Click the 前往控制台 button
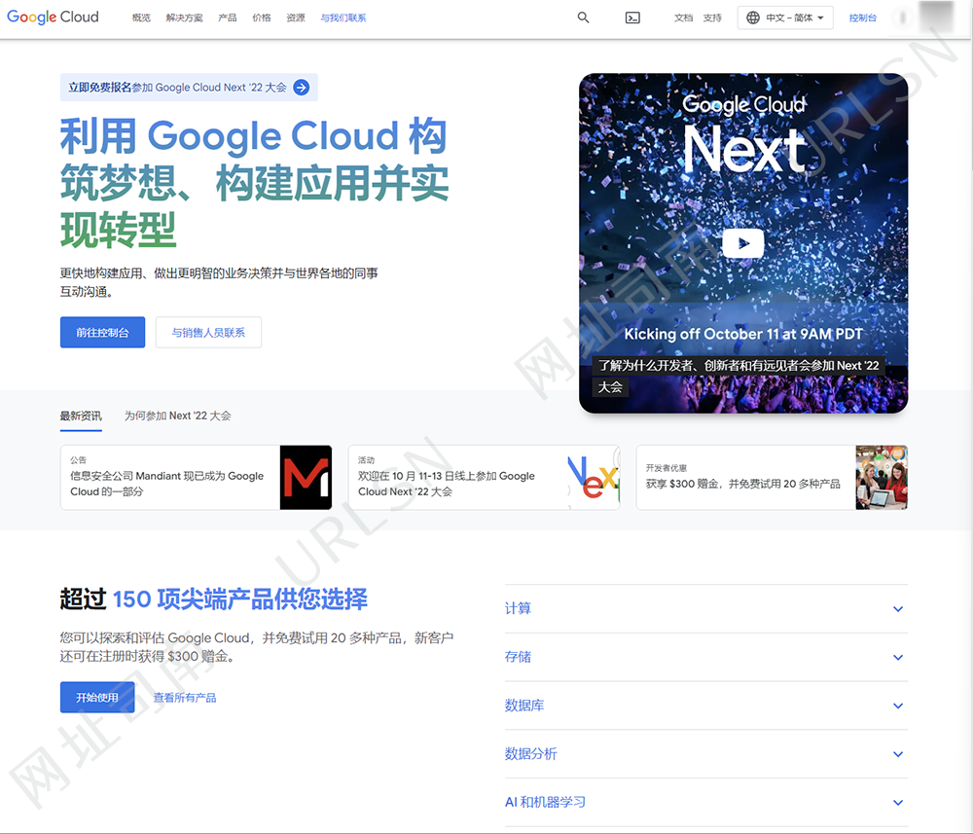Viewport: 973px width, 834px height. 102,332
